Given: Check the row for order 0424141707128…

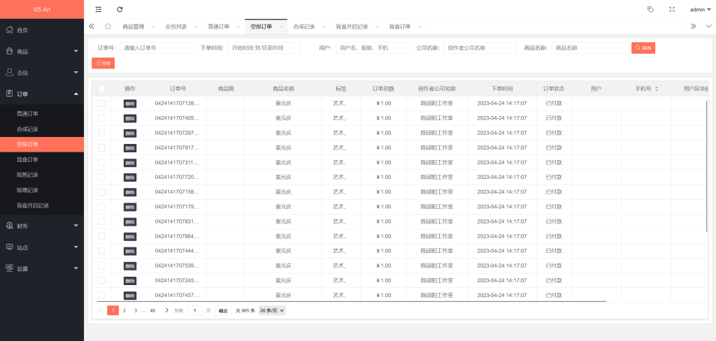Looking at the screenshot, I should tap(101, 103).
